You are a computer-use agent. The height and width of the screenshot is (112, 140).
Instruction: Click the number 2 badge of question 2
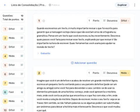click(x=39, y=73)
